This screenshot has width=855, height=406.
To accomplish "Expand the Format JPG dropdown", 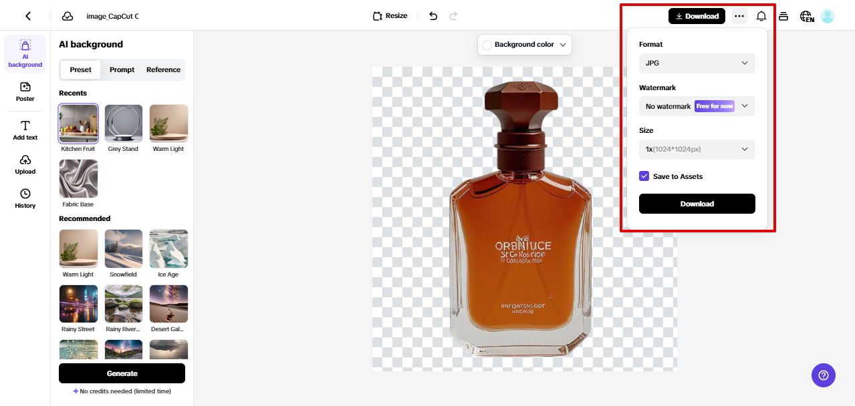I will point(697,63).
